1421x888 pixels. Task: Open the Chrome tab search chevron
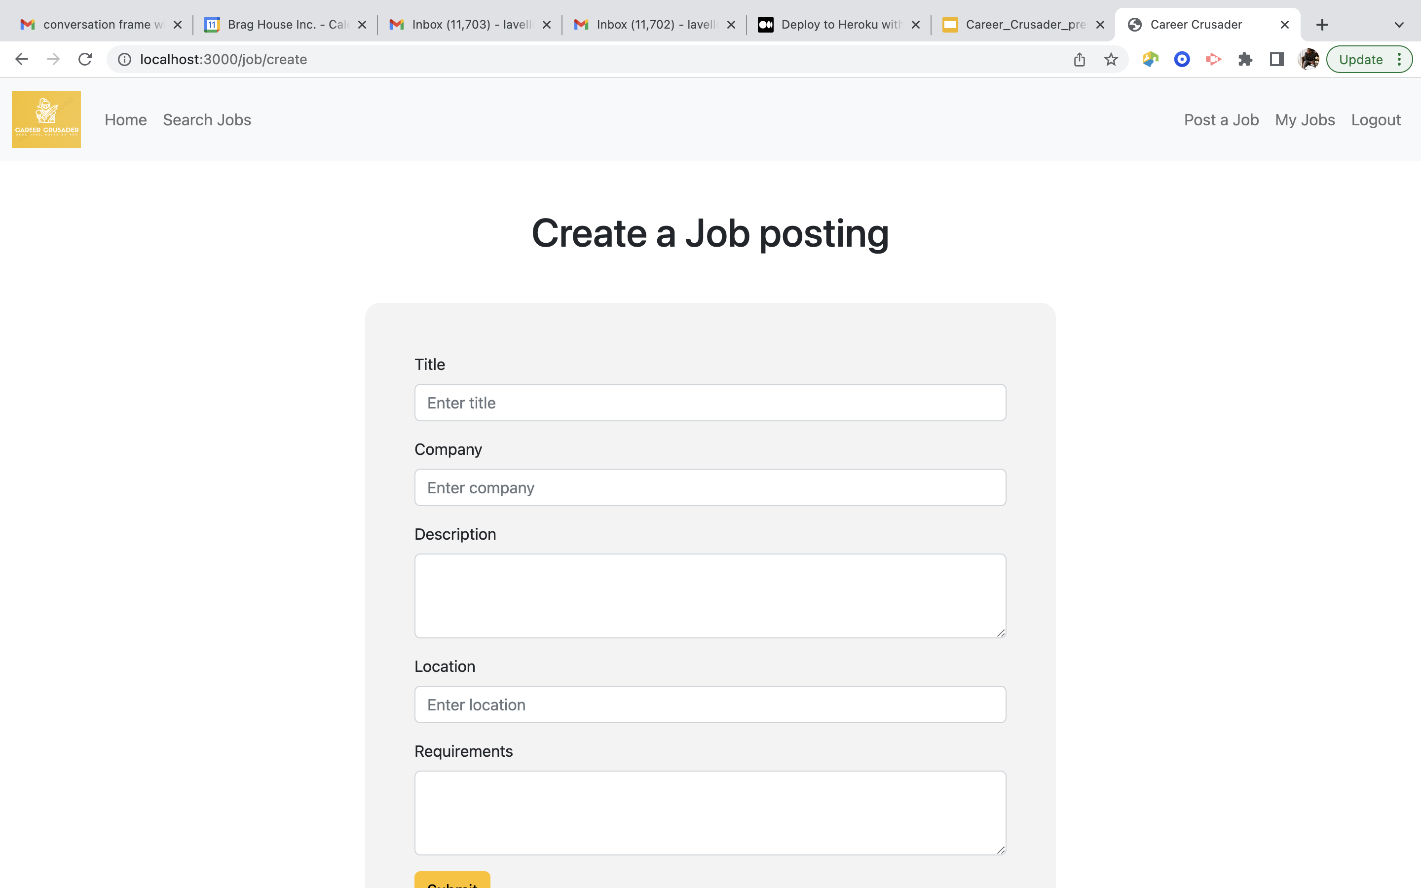tap(1398, 24)
